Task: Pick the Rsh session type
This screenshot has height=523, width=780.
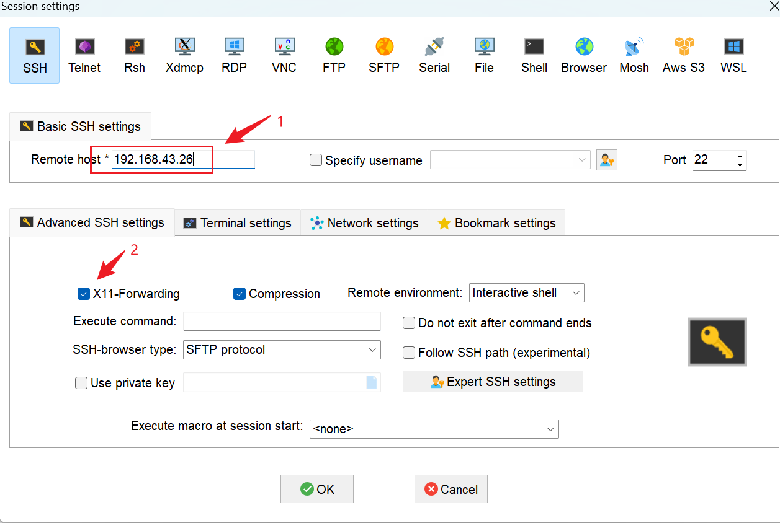Action: [135, 55]
